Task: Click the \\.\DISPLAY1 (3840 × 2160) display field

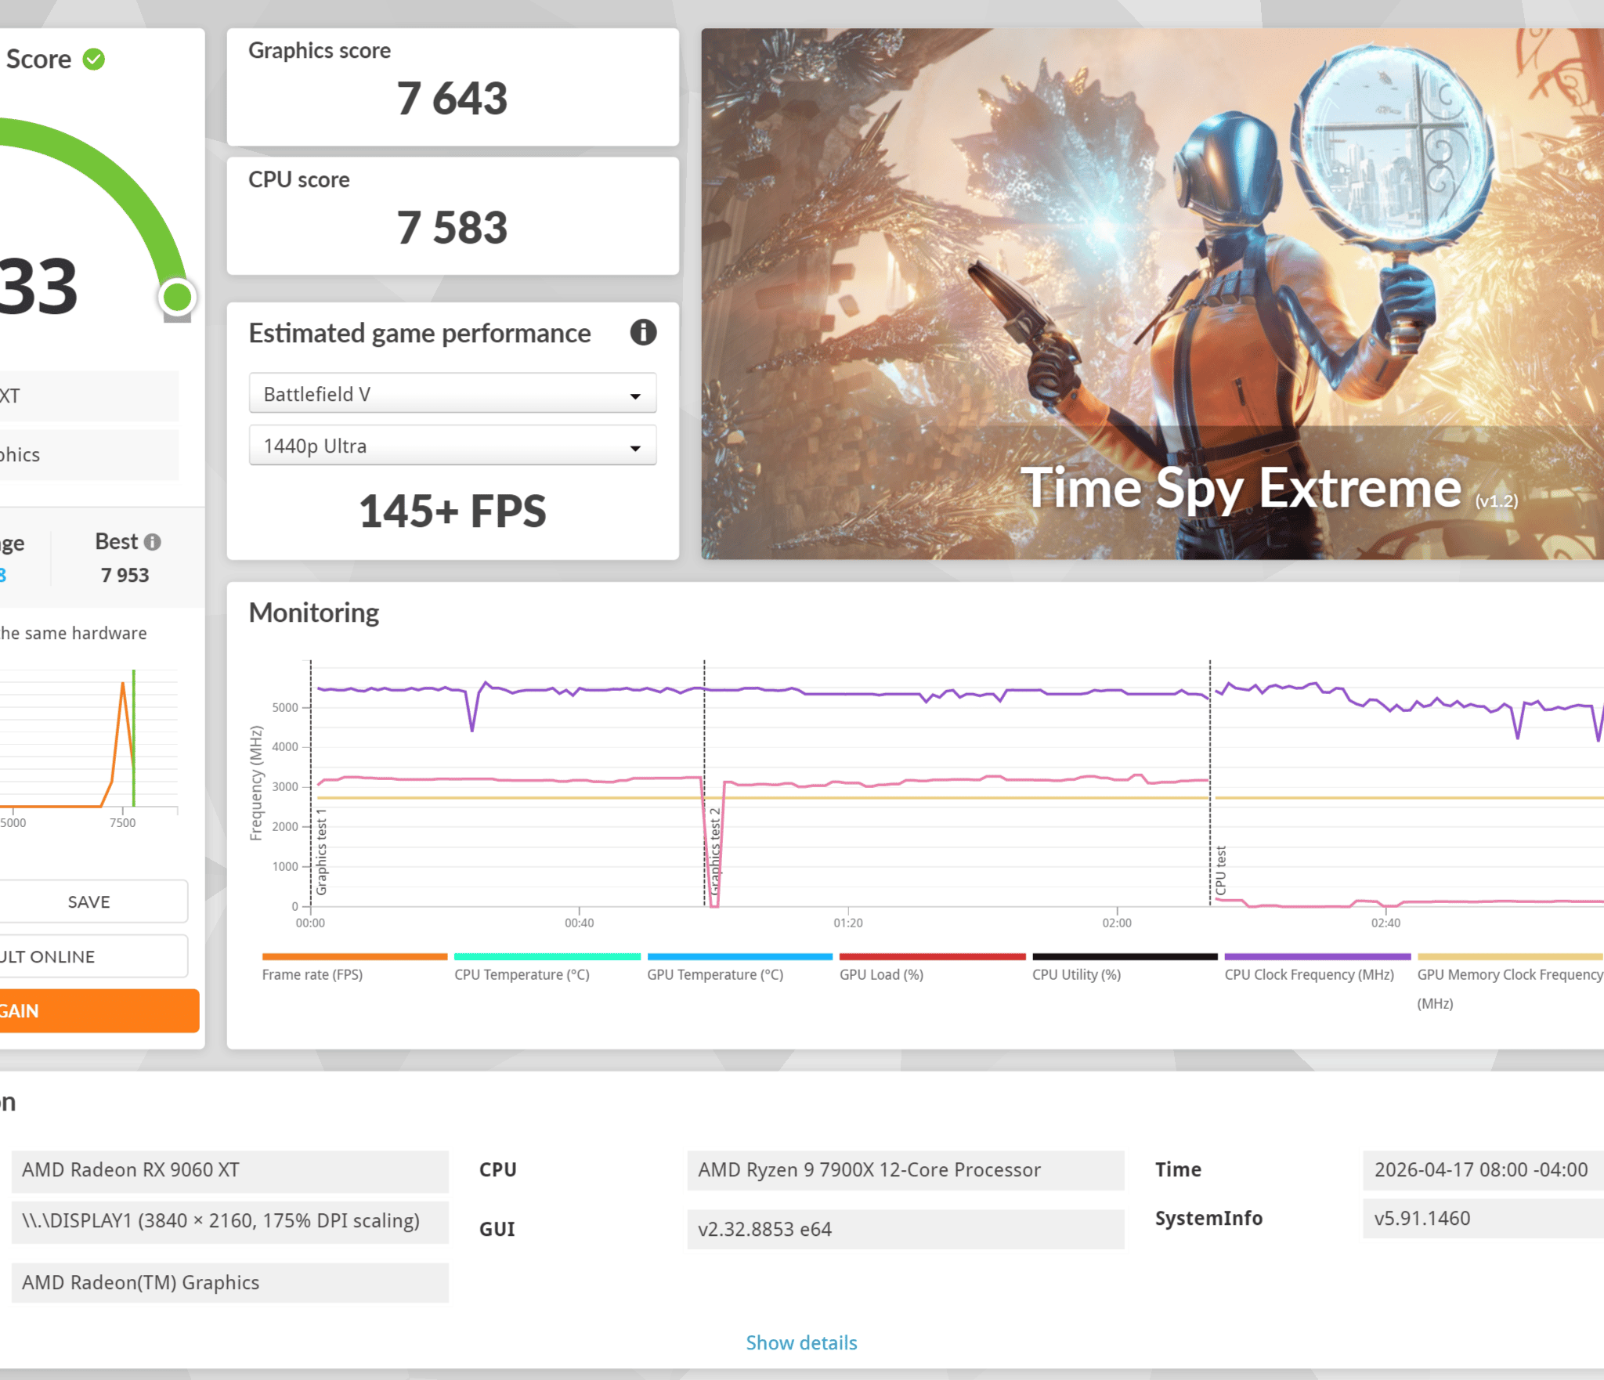Action: click(x=230, y=1221)
